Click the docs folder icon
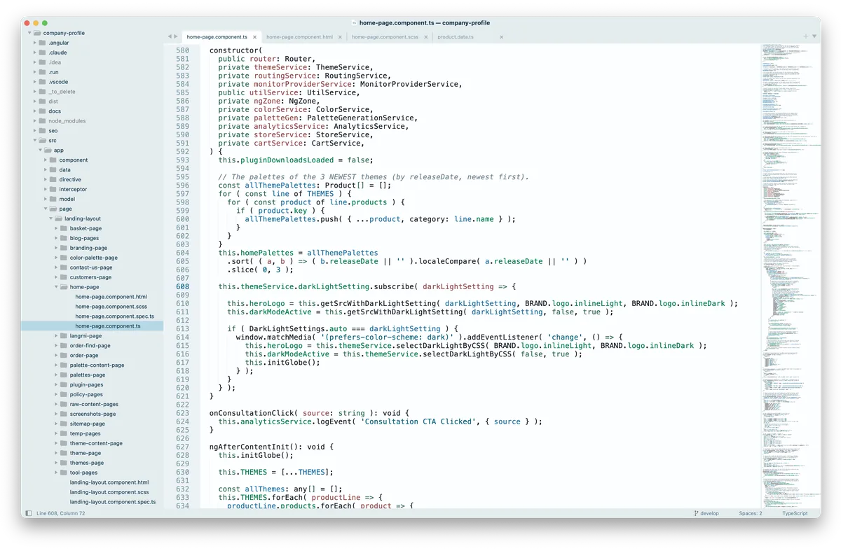This screenshot has width=841, height=551. pyautogui.click(x=42, y=111)
